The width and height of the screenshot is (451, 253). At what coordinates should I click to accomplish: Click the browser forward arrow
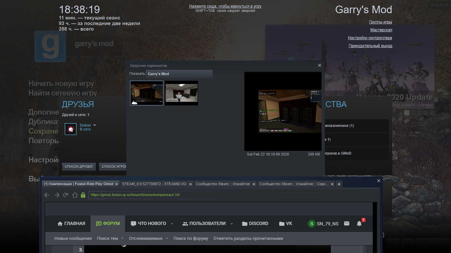57,195
